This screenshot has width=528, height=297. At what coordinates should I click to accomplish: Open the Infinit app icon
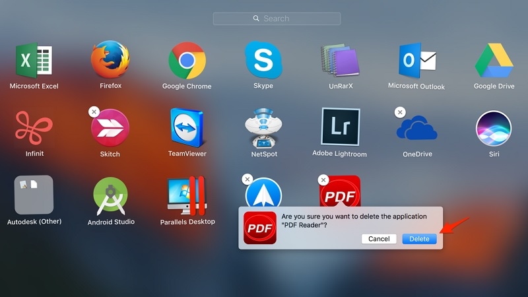[x=34, y=128]
